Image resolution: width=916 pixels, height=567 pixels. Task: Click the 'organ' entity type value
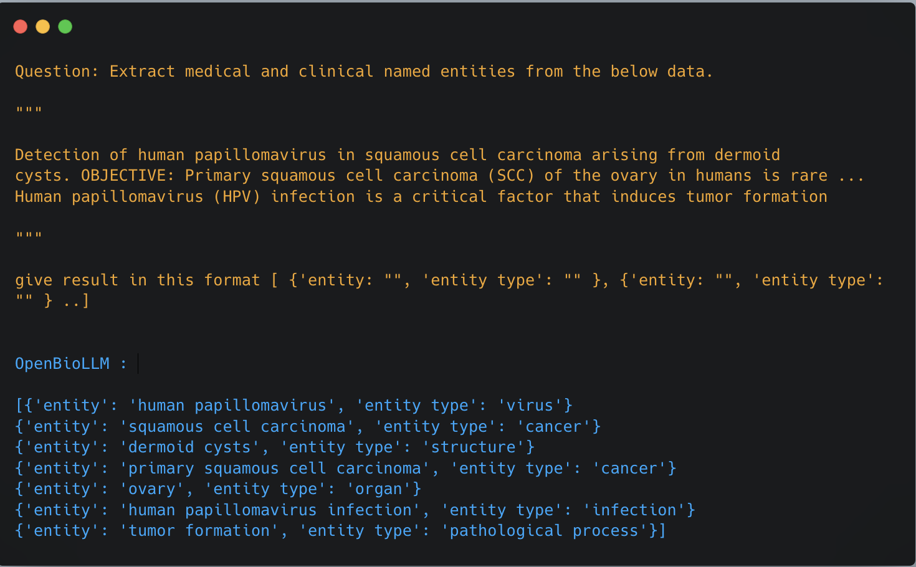coord(379,489)
